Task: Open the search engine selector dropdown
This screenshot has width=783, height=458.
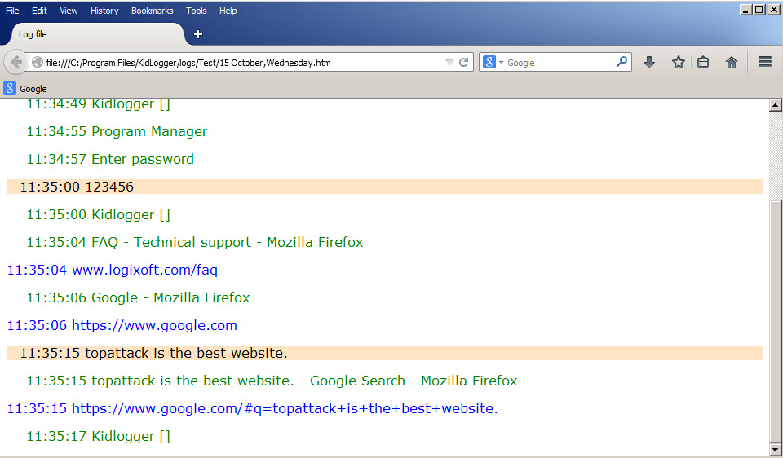Action: click(493, 63)
